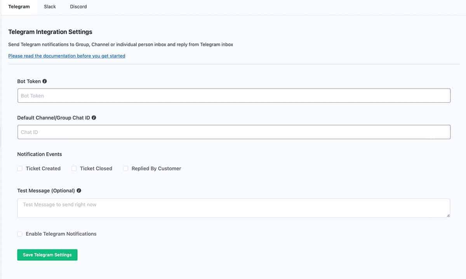Screen dimensions: 466x279
Task: Enable the Ticket Created checkbox
Action: tap(20, 169)
